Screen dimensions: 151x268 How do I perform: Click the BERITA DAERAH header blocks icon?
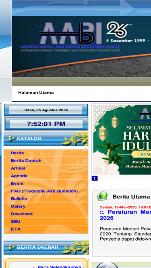point(11,247)
